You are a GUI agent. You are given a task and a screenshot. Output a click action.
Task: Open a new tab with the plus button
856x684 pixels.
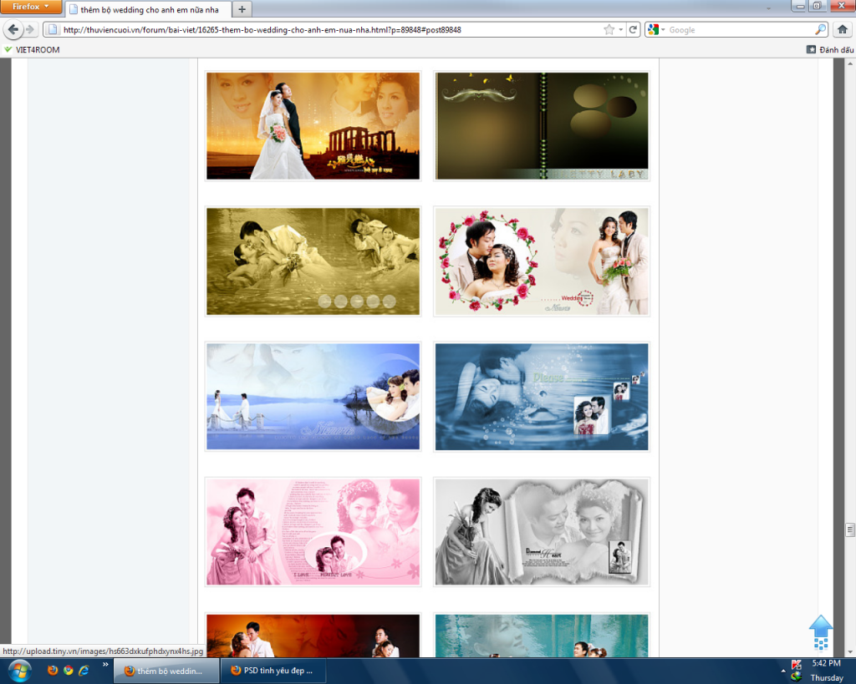[x=242, y=9]
